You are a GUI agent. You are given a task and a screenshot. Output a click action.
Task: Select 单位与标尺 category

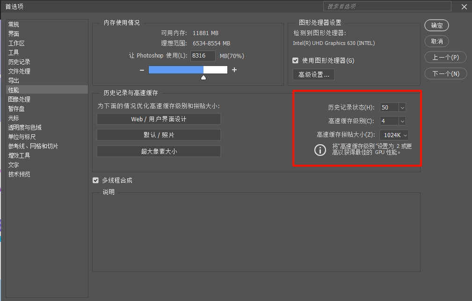pyautogui.click(x=22, y=137)
